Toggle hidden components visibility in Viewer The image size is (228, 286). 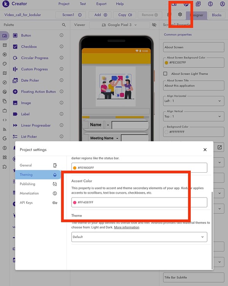click(154, 25)
